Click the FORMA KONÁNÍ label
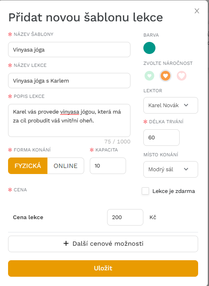 coord(32,150)
